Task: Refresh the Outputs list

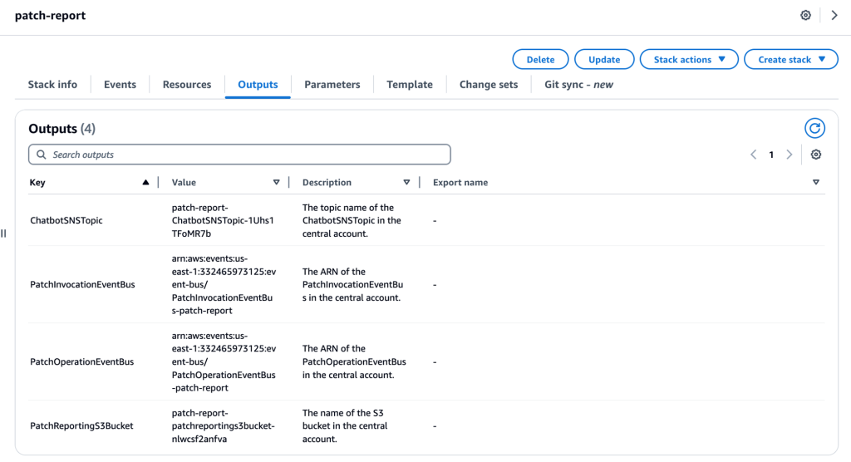Action: pyautogui.click(x=814, y=129)
